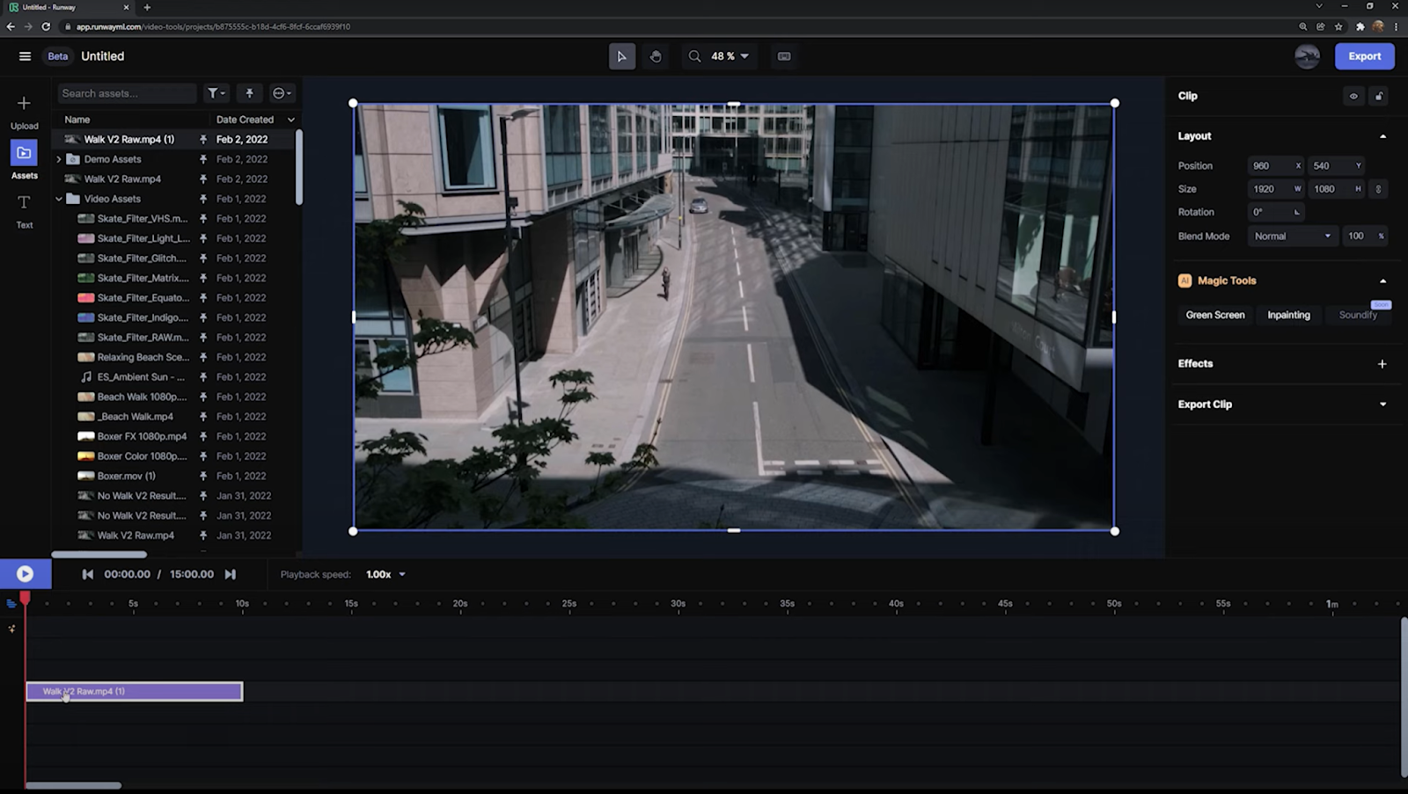Viewport: 1408px width, 794px height.
Task: Edit Size height value 1080
Action: point(1337,189)
